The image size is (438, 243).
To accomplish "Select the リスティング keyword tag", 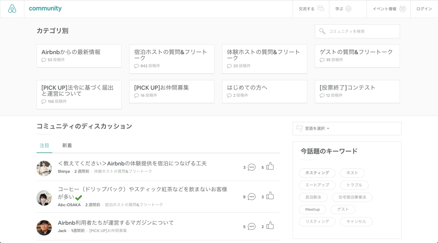I will click(317, 222).
